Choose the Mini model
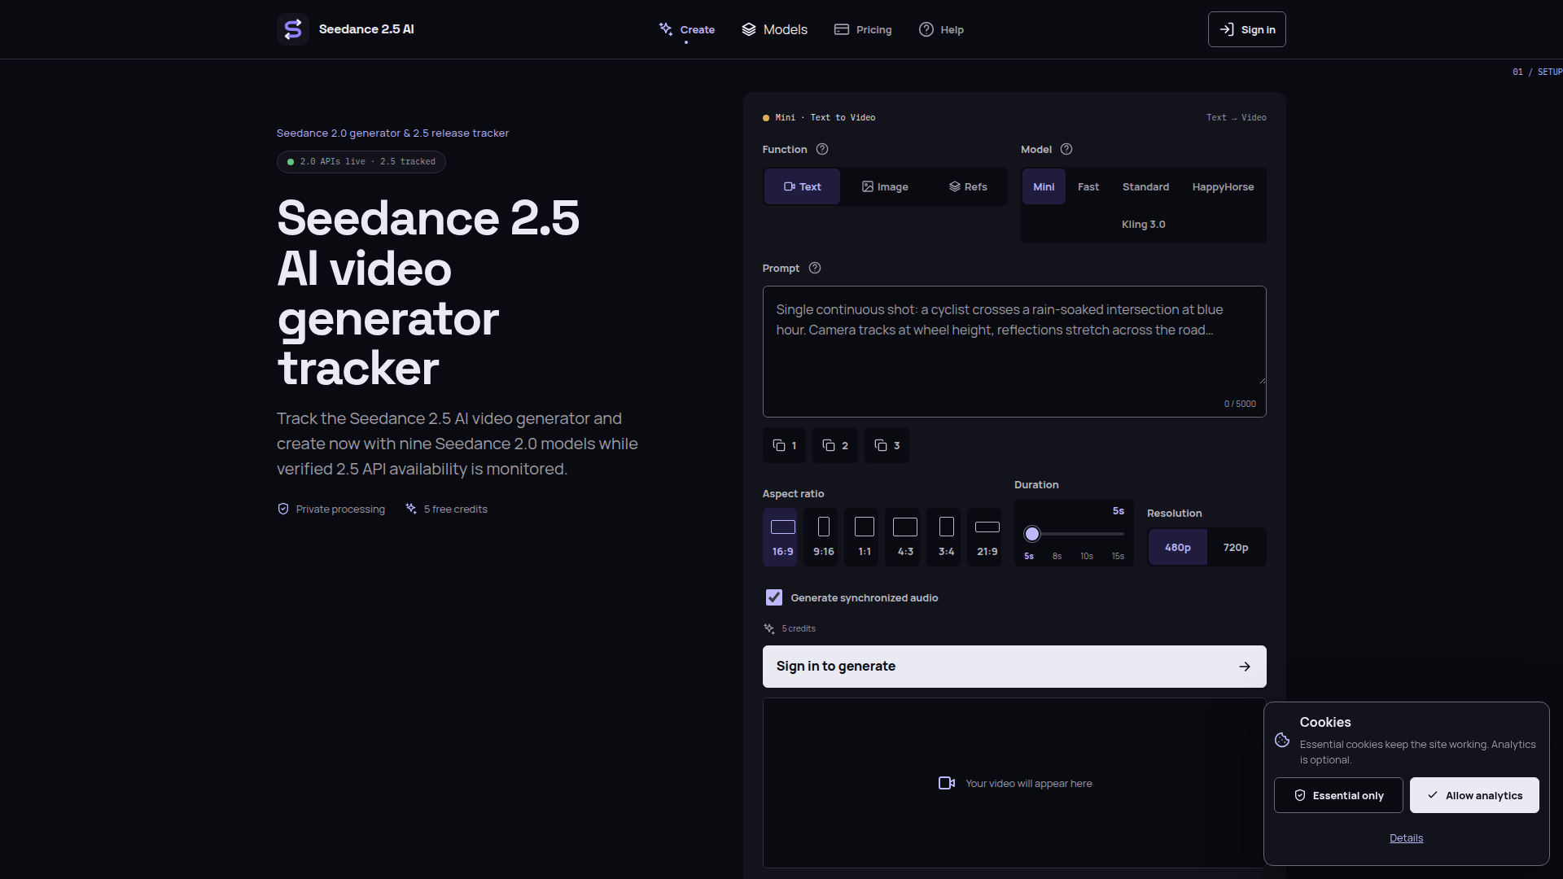This screenshot has width=1563, height=879. click(1044, 186)
